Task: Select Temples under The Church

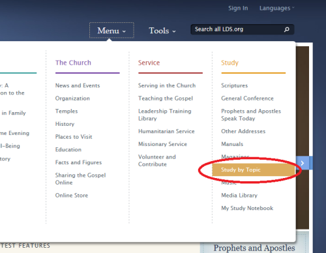Action: pos(67,112)
